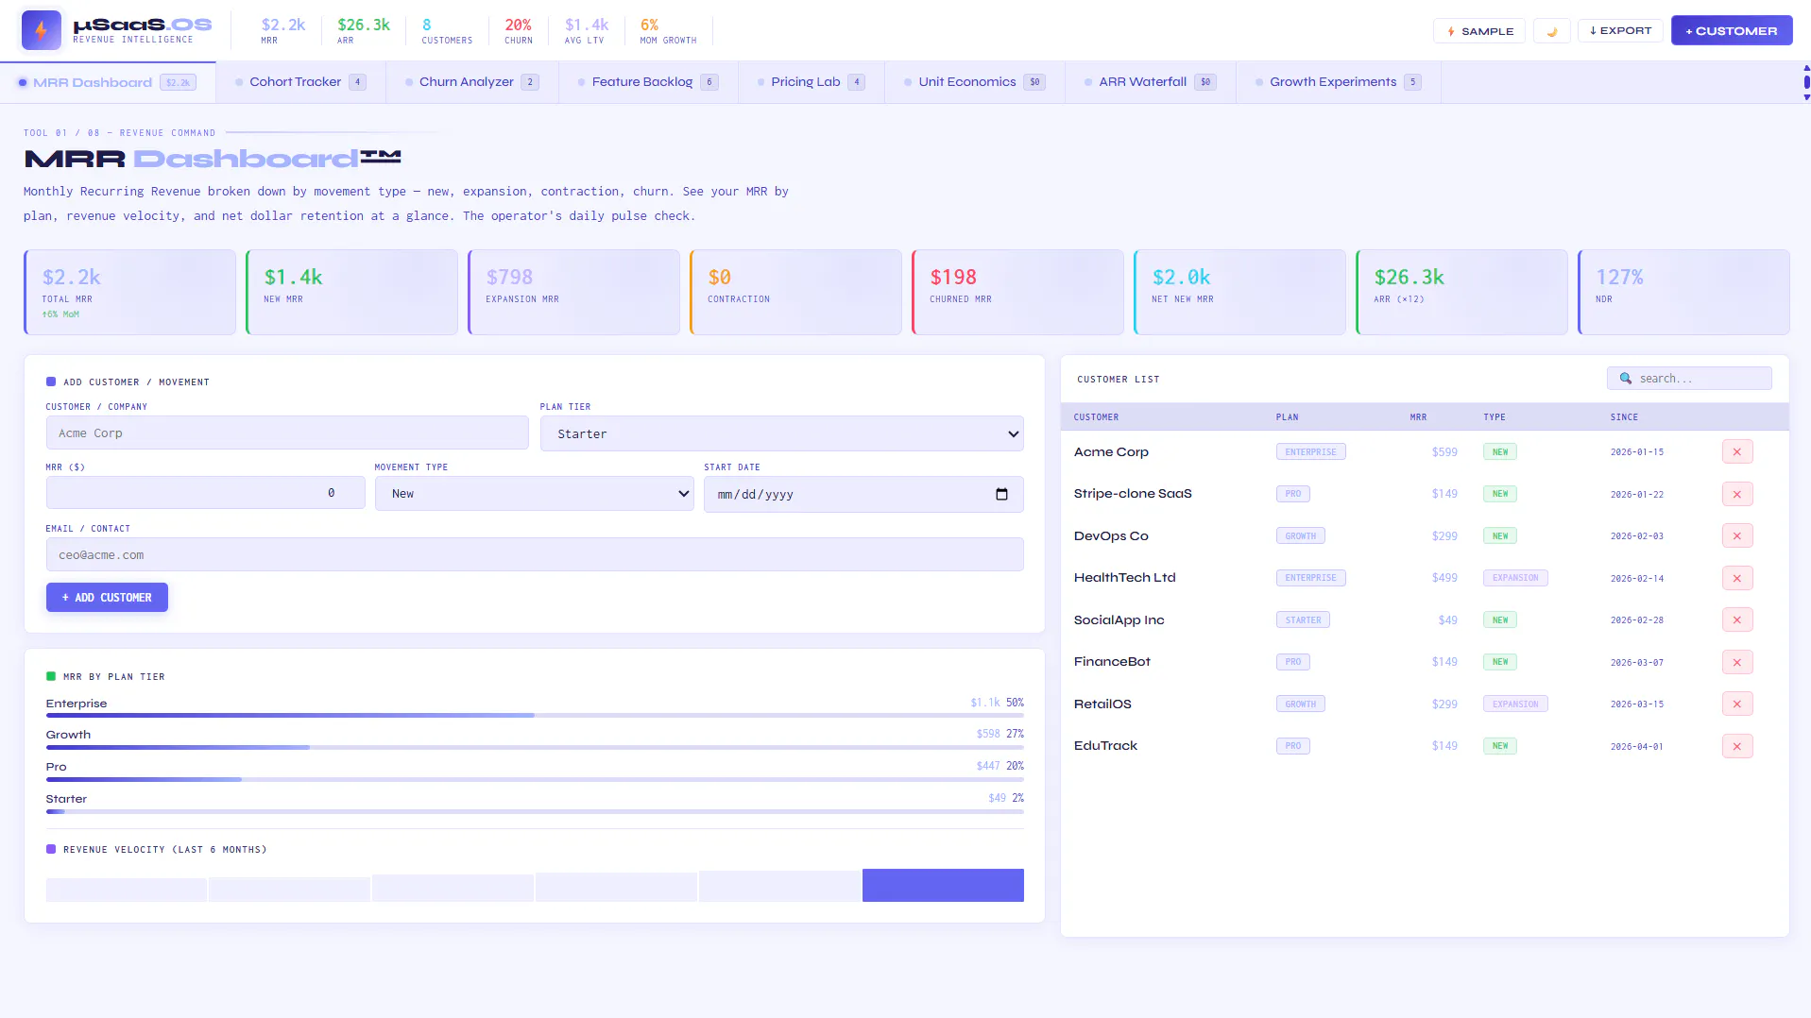Click the SINCE column header
The image size is (1811, 1018).
coord(1624,417)
